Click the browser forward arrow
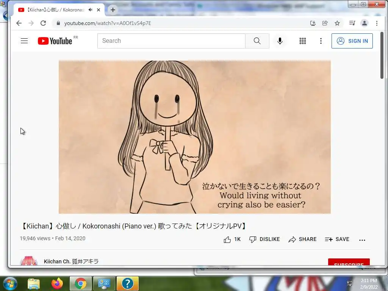This screenshot has width=388, height=291. point(31,23)
